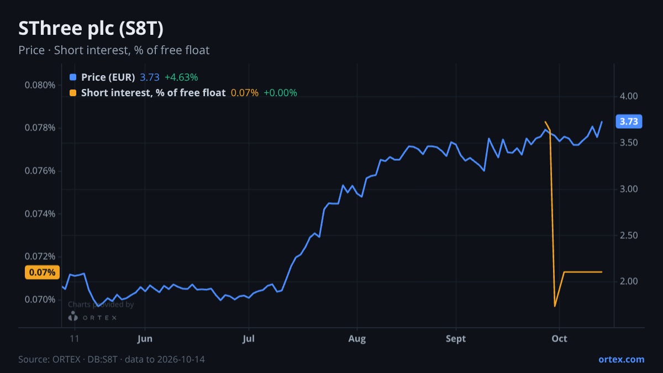Screen dimensions: 663x373
Task: Click the ORTEX logo icon
Action: tap(73, 317)
